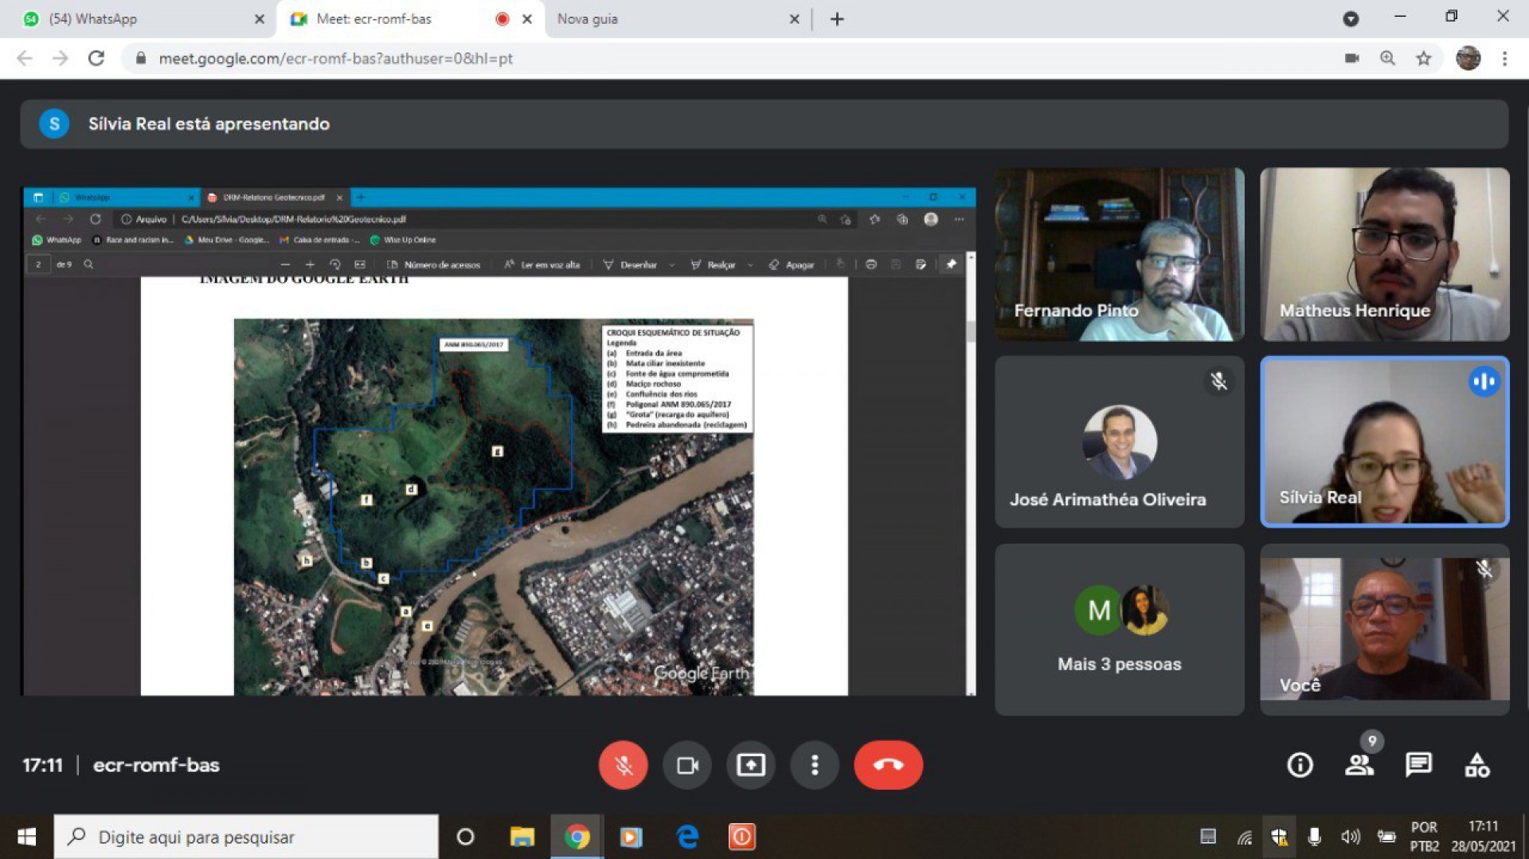Open the activities shapes icon
This screenshot has height=859, width=1529.
[1477, 765]
